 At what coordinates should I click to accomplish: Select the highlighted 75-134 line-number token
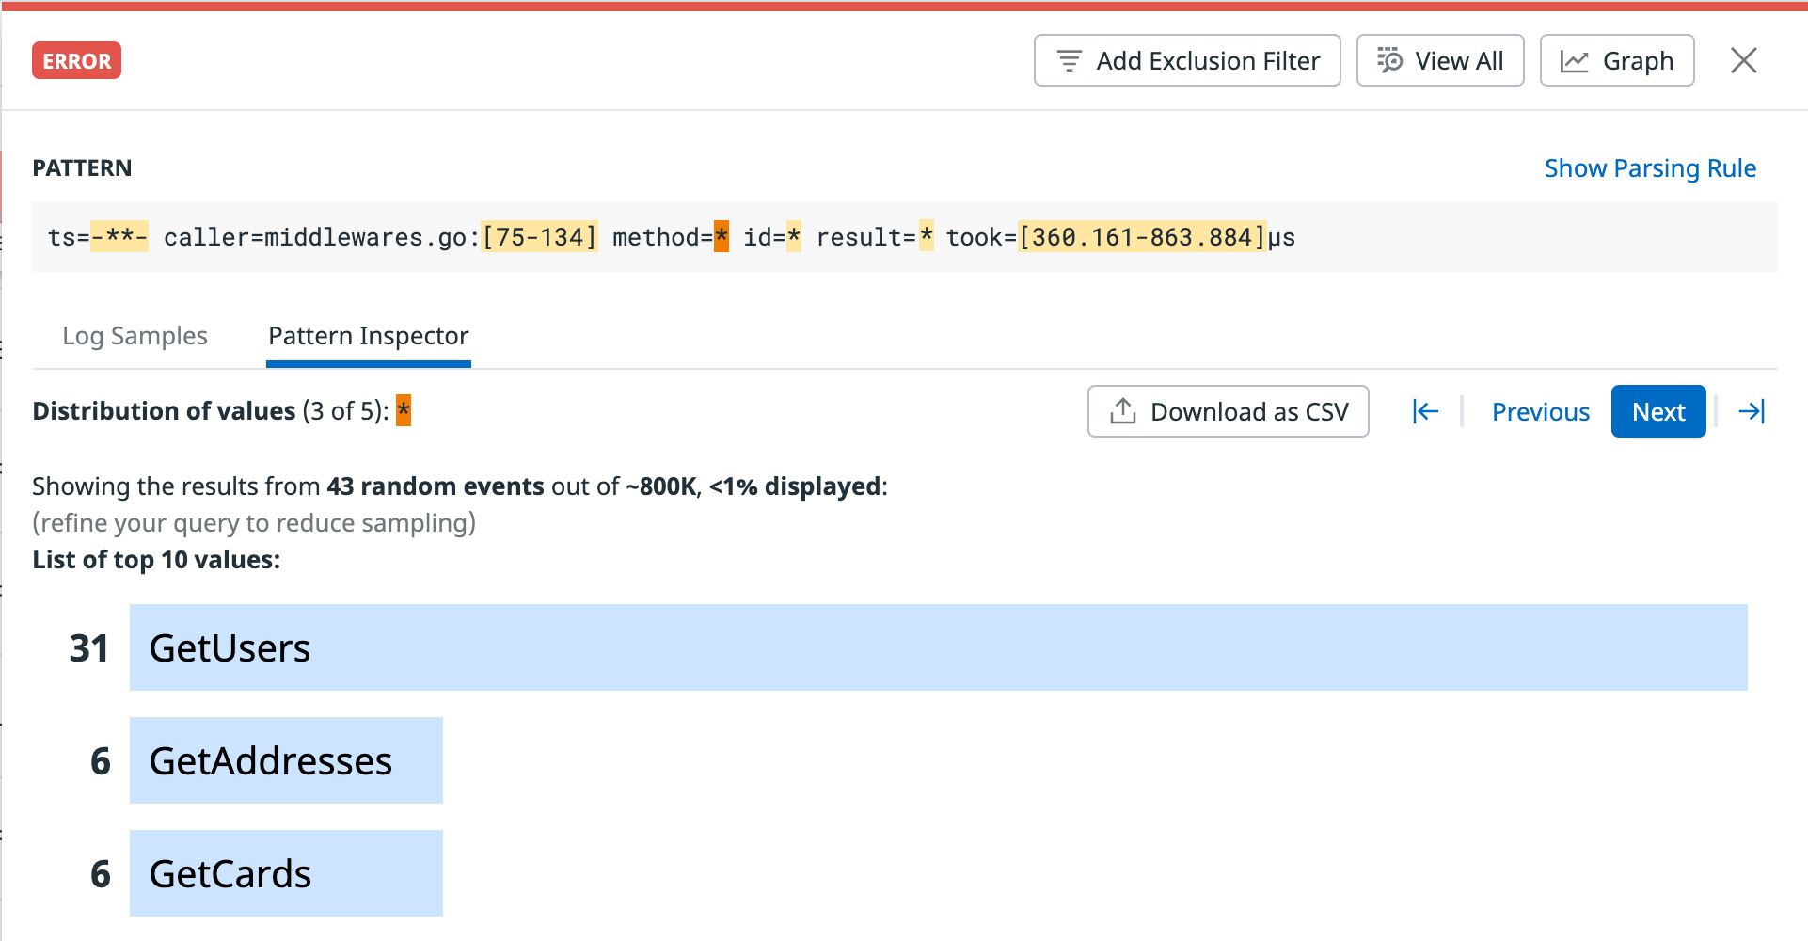[x=539, y=236]
